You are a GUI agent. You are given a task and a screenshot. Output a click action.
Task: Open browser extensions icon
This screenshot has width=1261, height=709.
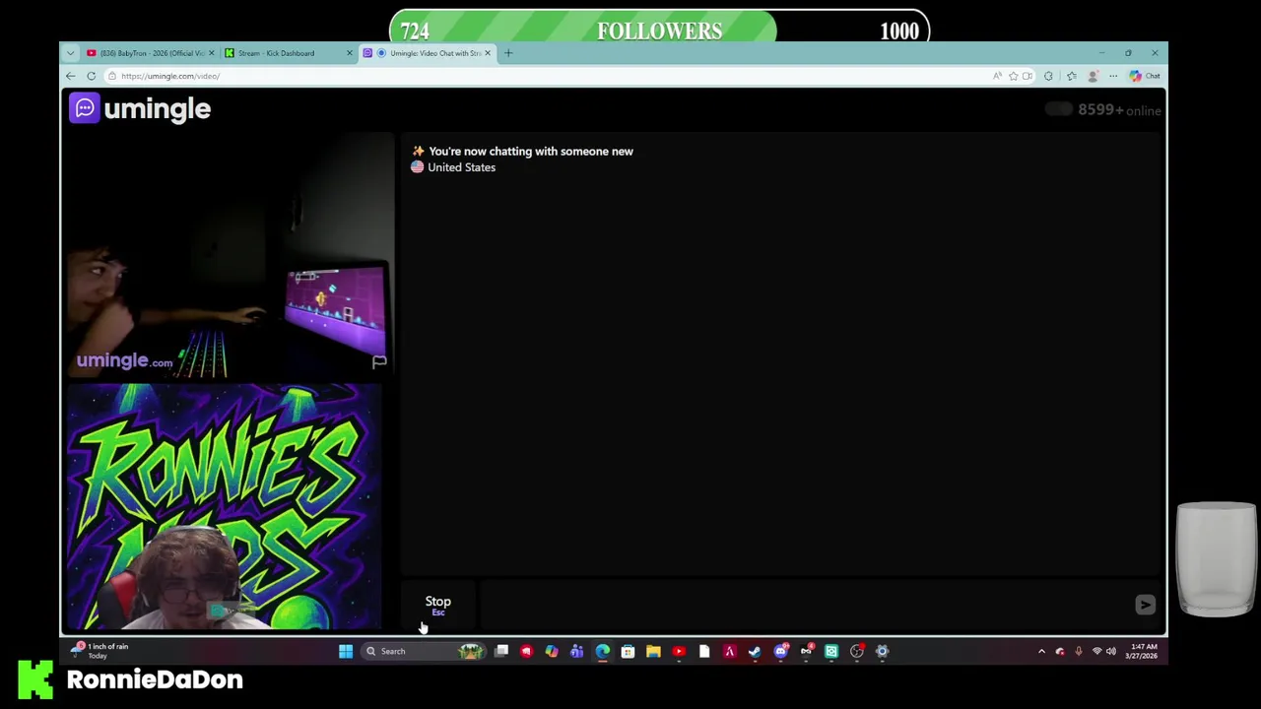(x=1048, y=76)
